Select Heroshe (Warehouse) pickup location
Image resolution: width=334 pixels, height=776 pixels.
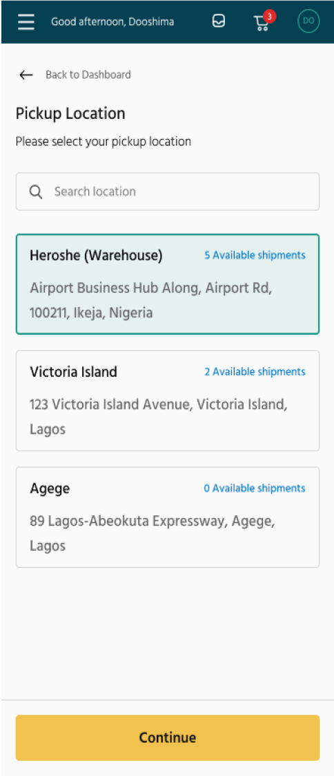(168, 284)
